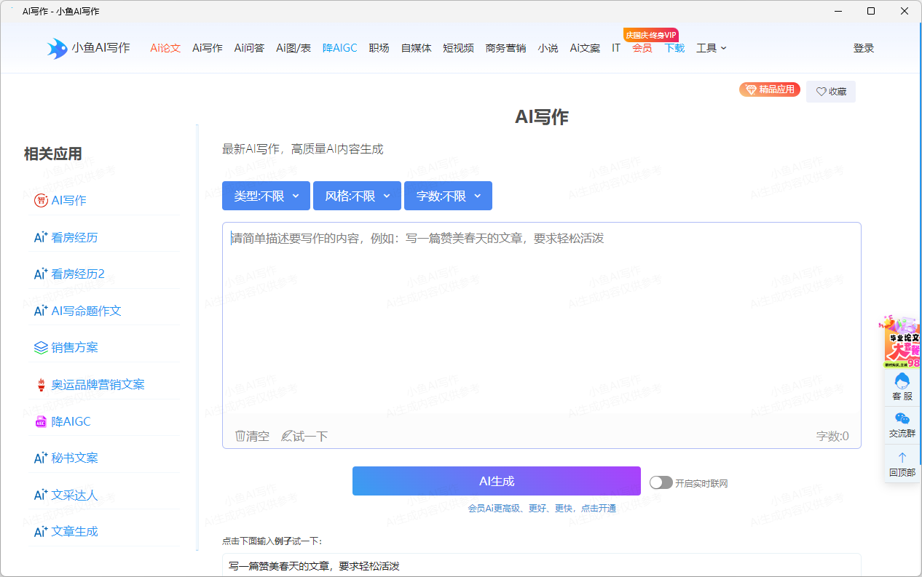The image size is (922, 577).
Task: Expand the 类型:不限 dropdown
Action: [x=266, y=196]
